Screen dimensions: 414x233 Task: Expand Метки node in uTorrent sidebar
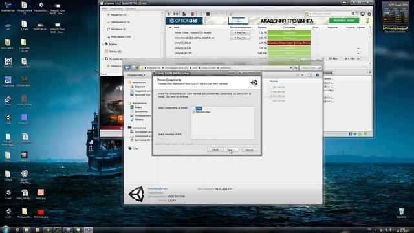tap(103, 44)
